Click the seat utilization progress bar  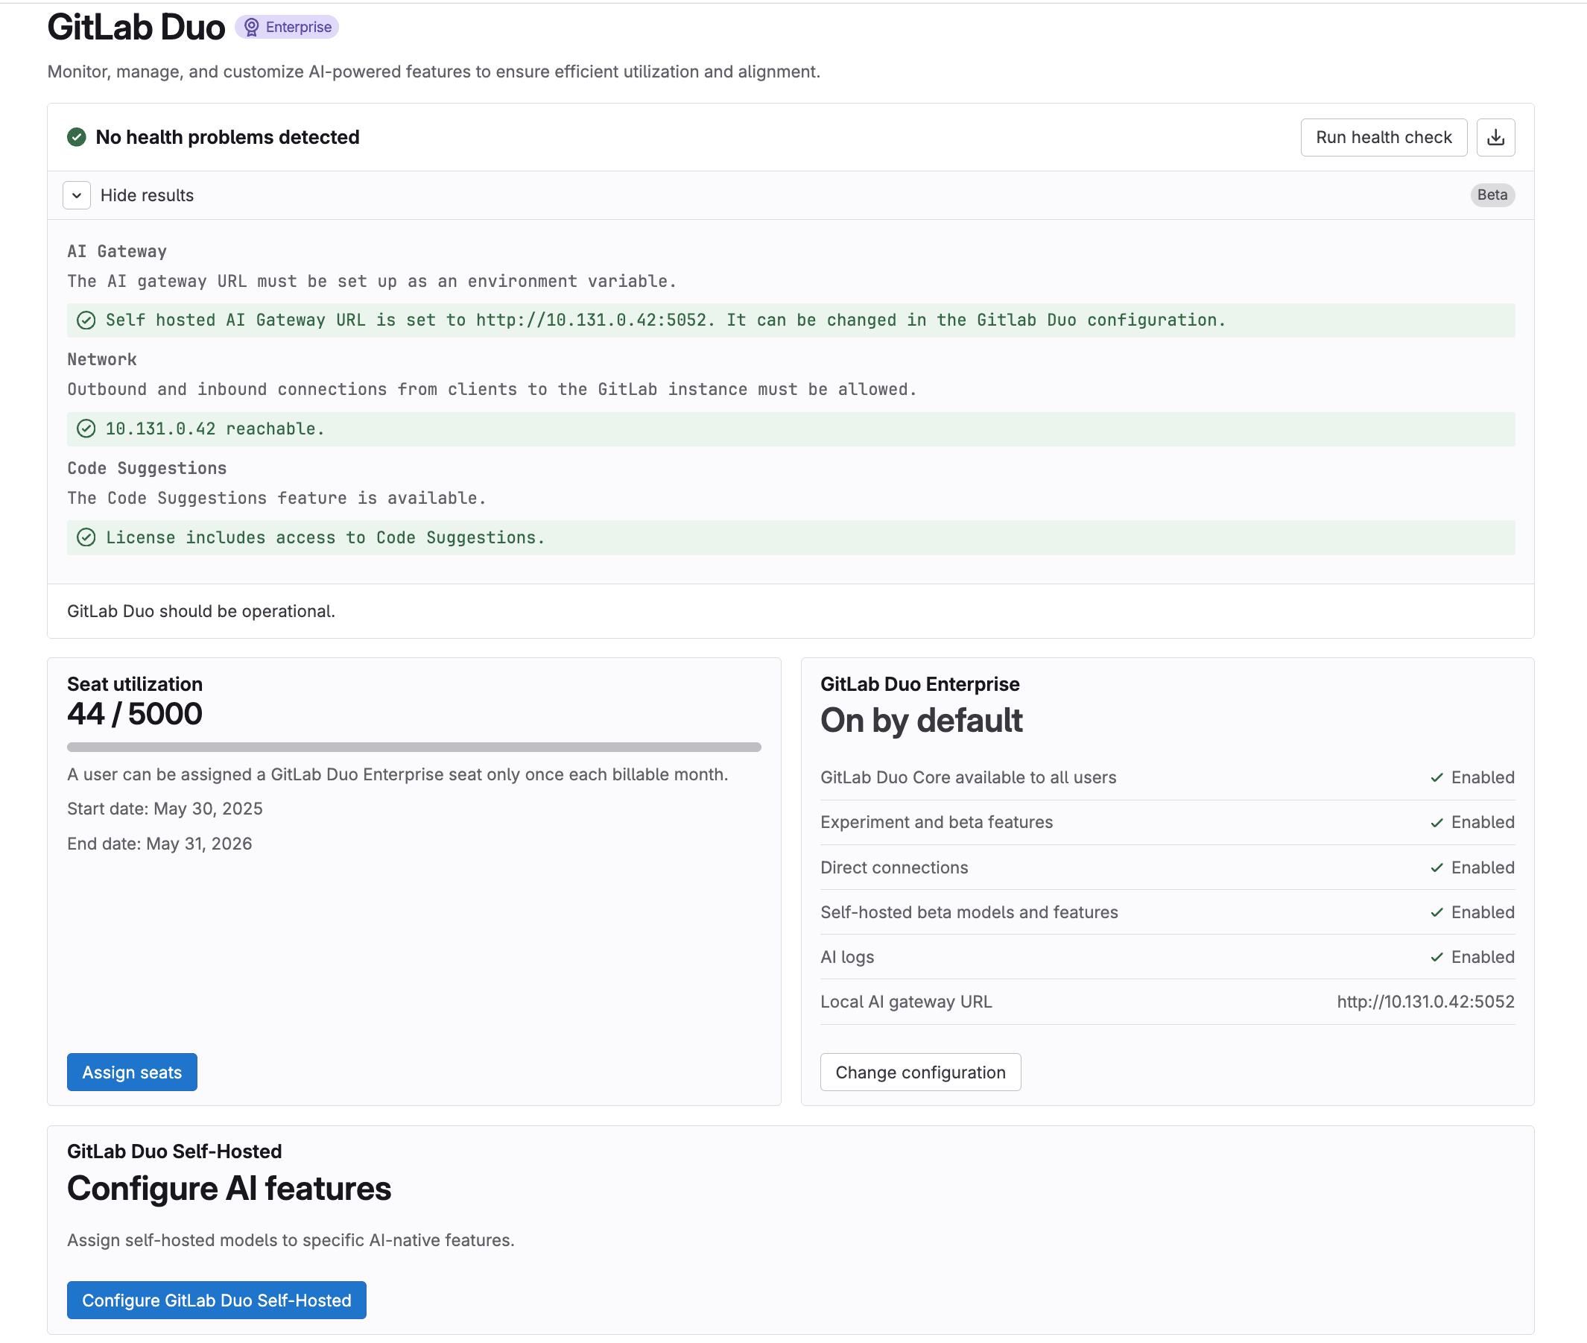pos(414,747)
